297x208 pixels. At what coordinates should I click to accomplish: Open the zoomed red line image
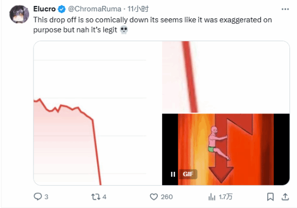pos(226,77)
